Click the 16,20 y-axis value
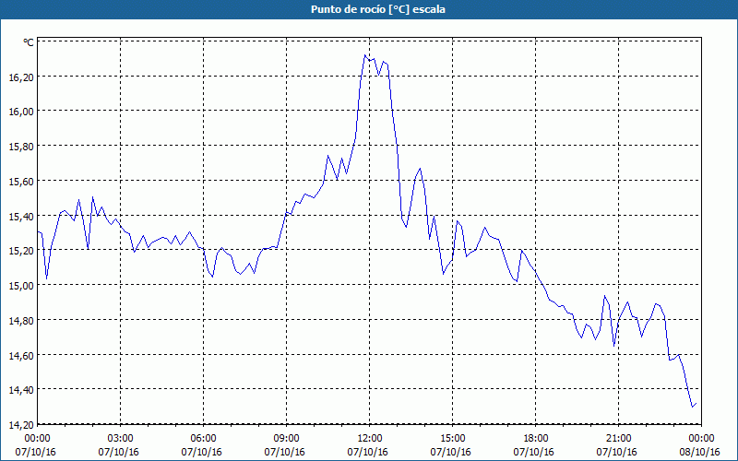 tap(21, 77)
